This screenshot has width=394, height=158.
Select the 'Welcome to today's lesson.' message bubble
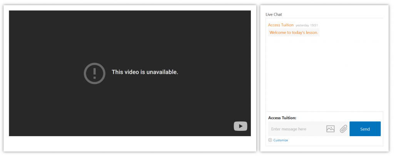(294, 33)
